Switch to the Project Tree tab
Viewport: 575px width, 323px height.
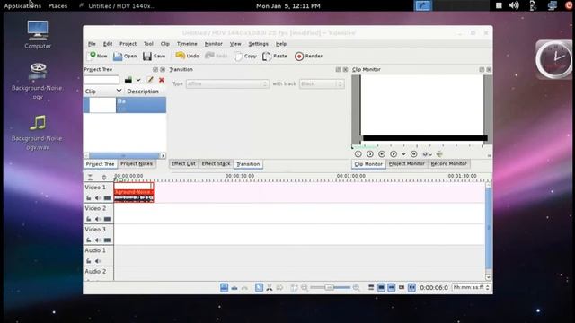pos(100,164)
